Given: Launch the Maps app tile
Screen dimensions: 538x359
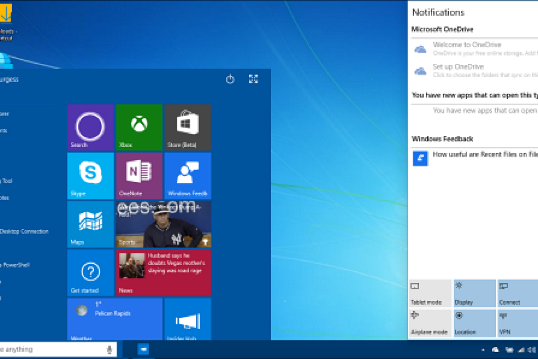Looking at the screenshot, I should click(91, 224).
